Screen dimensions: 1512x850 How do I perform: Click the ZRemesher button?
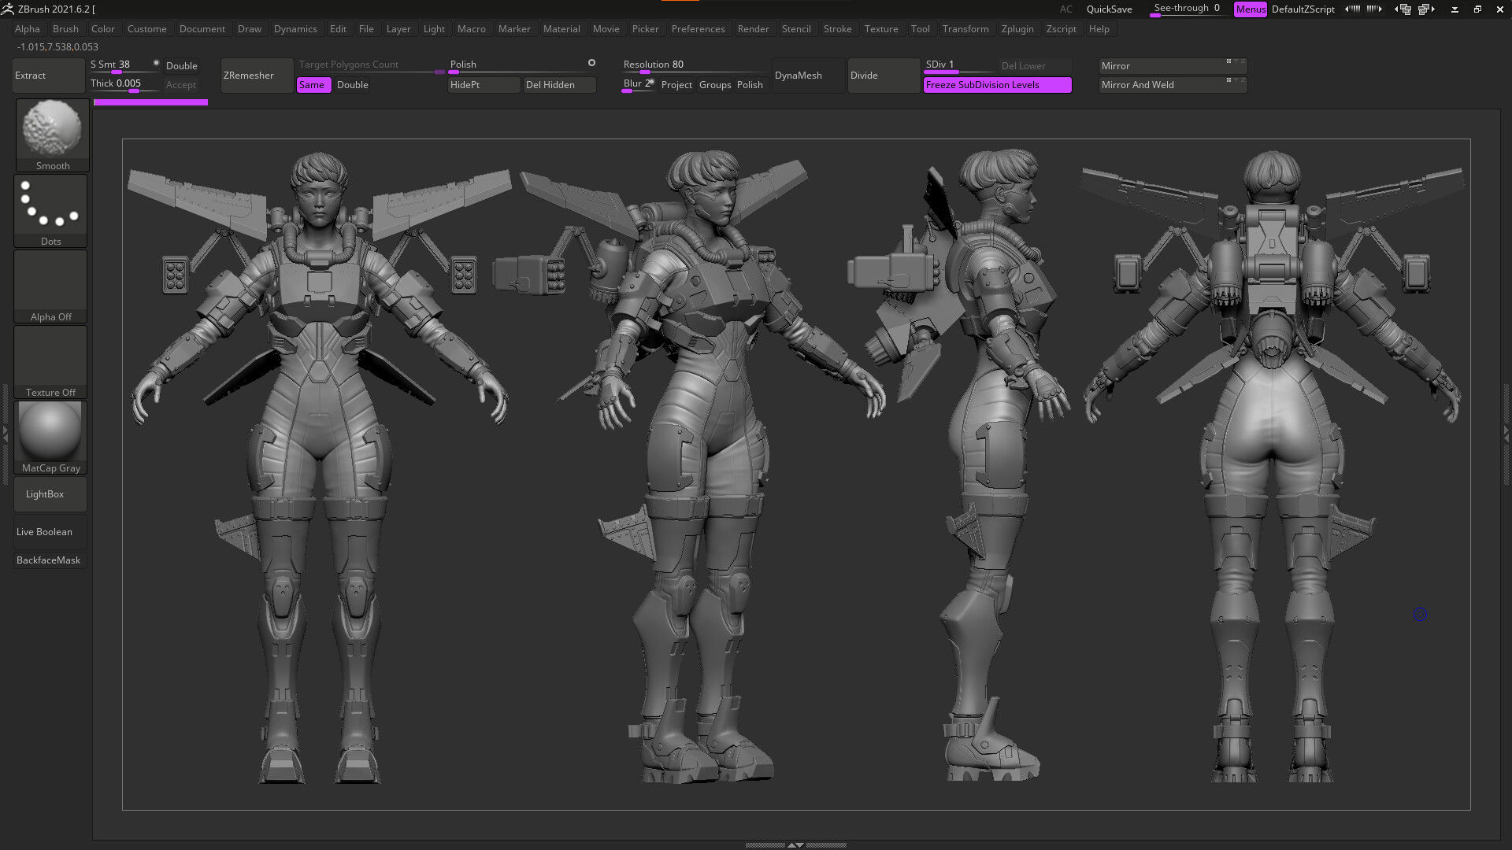257,76
